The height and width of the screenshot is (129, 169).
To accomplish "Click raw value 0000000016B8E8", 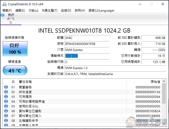I will [x=148, y=116].
